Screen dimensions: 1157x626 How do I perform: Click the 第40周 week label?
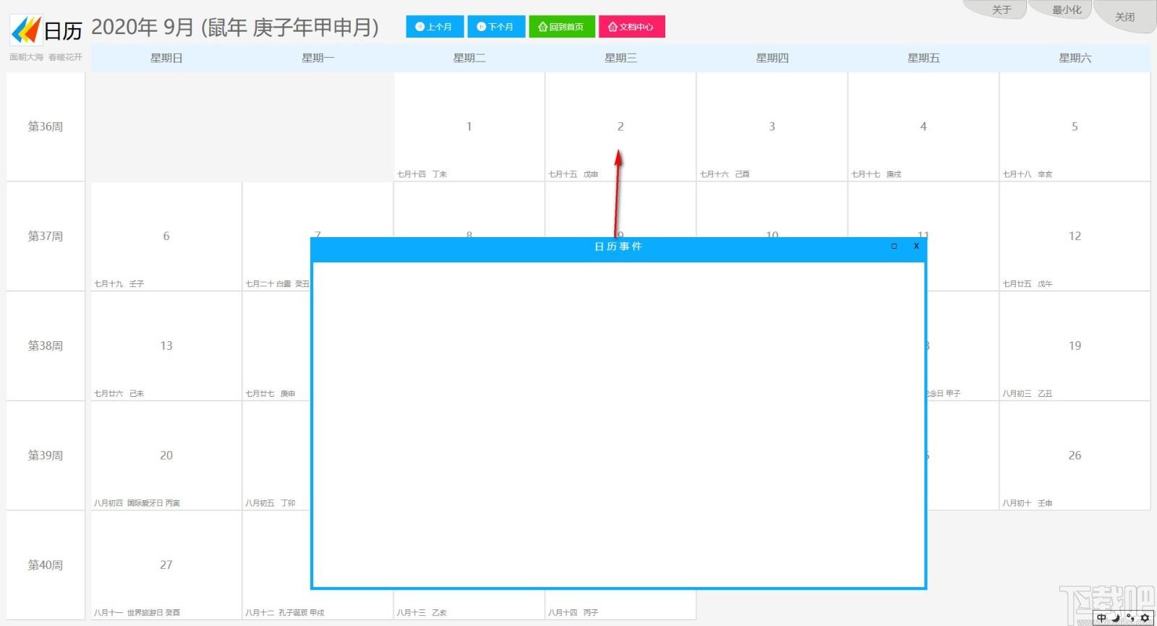46,565
